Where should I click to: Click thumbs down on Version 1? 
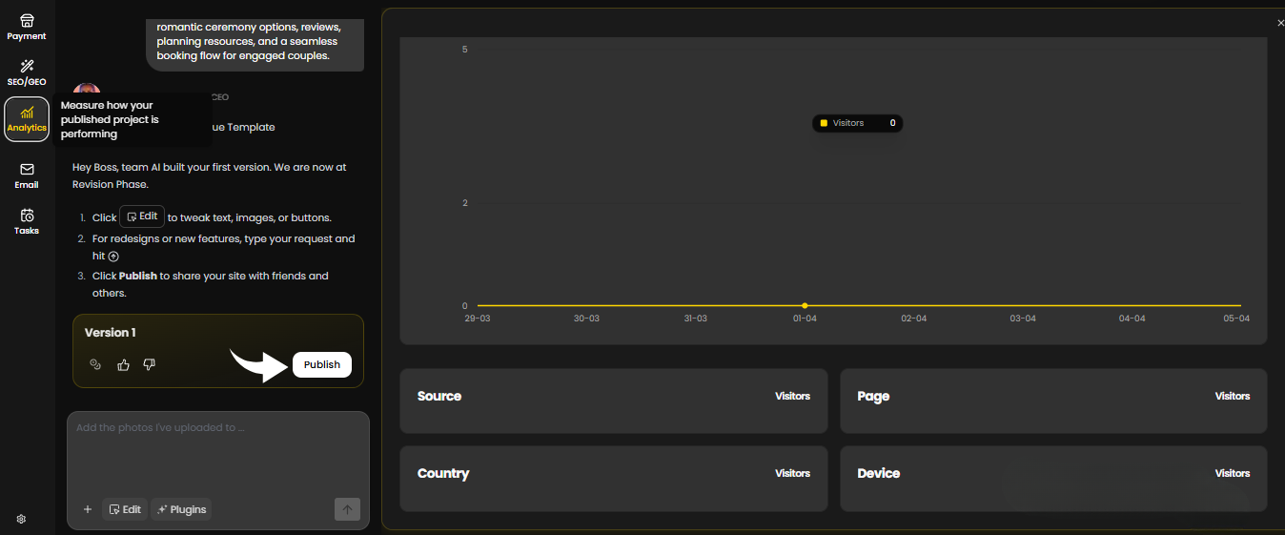[x=149, y=364]
